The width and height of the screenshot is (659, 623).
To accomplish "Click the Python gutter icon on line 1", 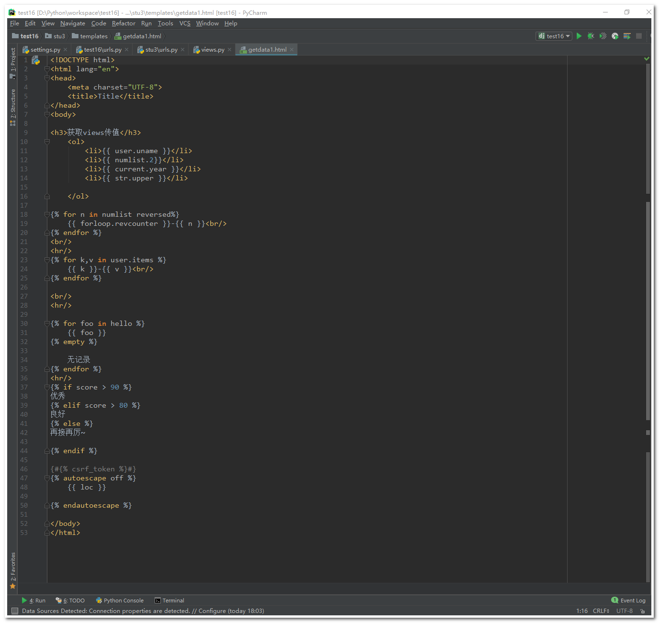I will (x=36, y=60).
